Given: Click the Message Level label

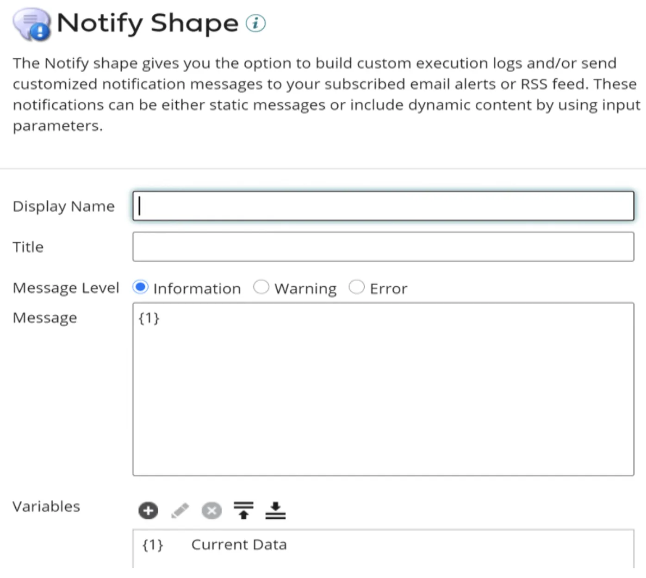Looking at the screenshot, I should point(66,288).
